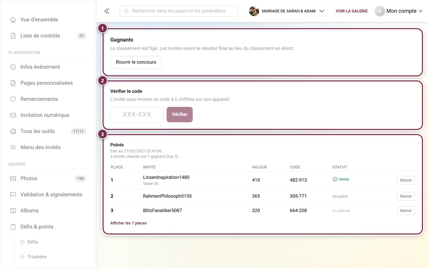The width and height of the screenshot is (429, 268).
Task: Open the Mariage de Sarah & Adam dropdown
Action: [287, 11]
